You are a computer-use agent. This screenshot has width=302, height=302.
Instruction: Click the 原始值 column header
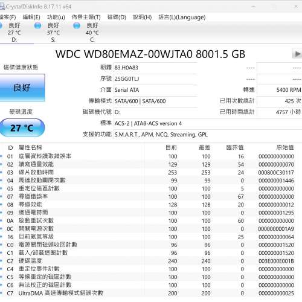tap(285, 147)
